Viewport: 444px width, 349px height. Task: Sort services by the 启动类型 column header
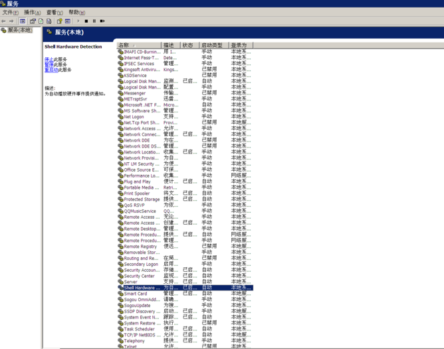(213, 45)
